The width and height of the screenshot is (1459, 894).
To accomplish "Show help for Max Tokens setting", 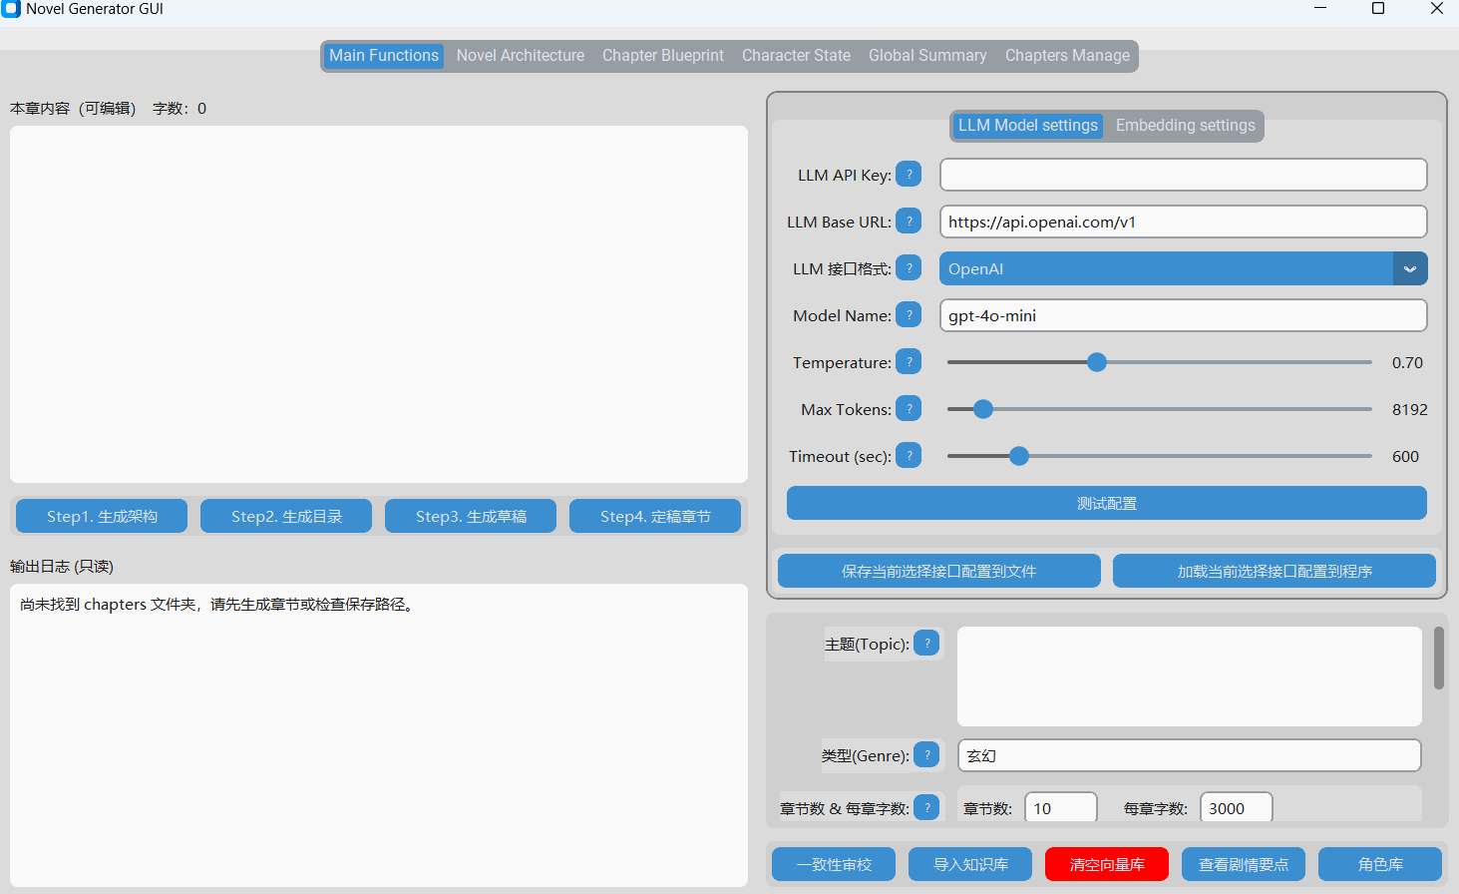I will coord(909,409).
